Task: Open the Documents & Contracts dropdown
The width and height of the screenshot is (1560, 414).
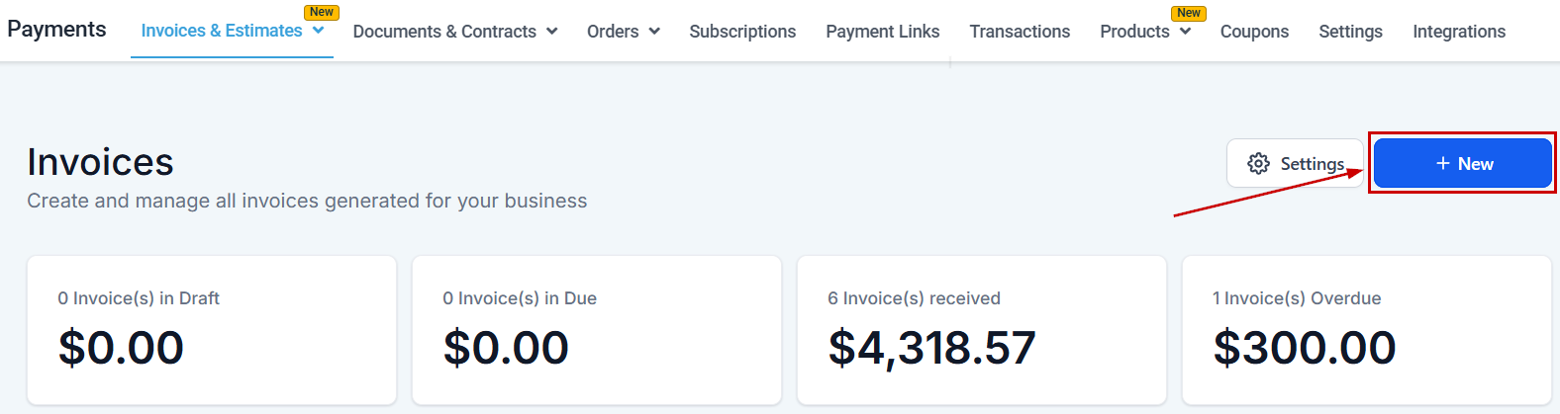Action: point(552,32)
